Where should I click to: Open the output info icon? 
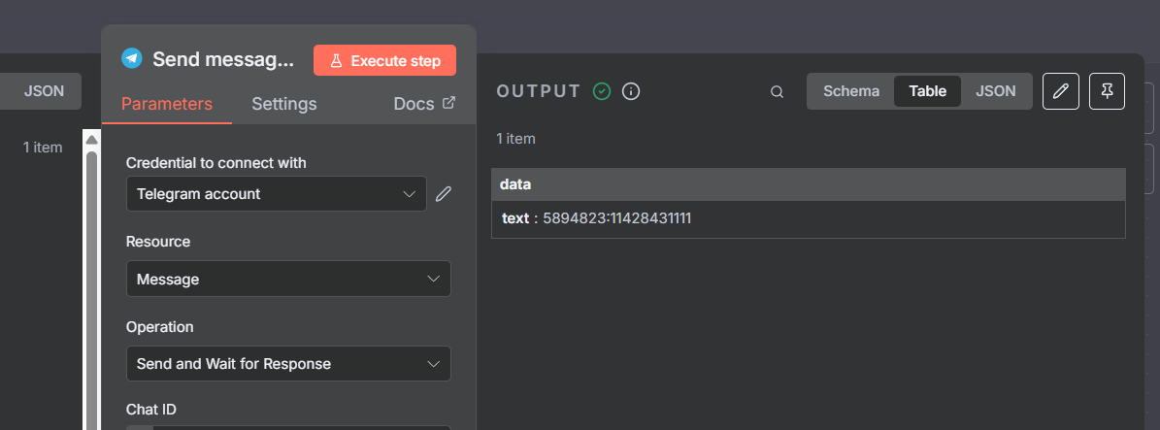[630, 91]
